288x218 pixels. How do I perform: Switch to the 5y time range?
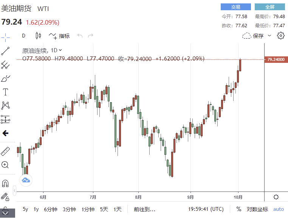[x=25, y=209]
